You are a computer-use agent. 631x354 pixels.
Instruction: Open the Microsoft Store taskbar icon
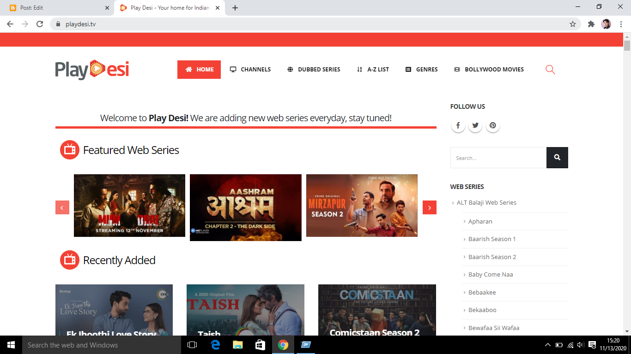(x=261, y=345)
